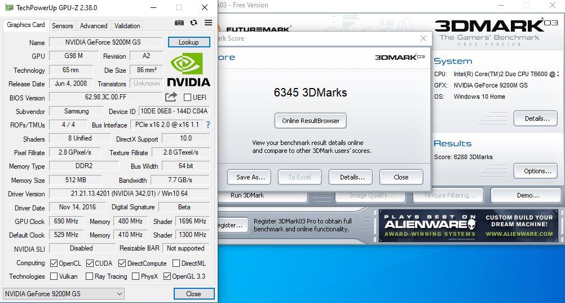565x303 pixels.
Task: Click the Lookup button
Action: click(189, 42)
